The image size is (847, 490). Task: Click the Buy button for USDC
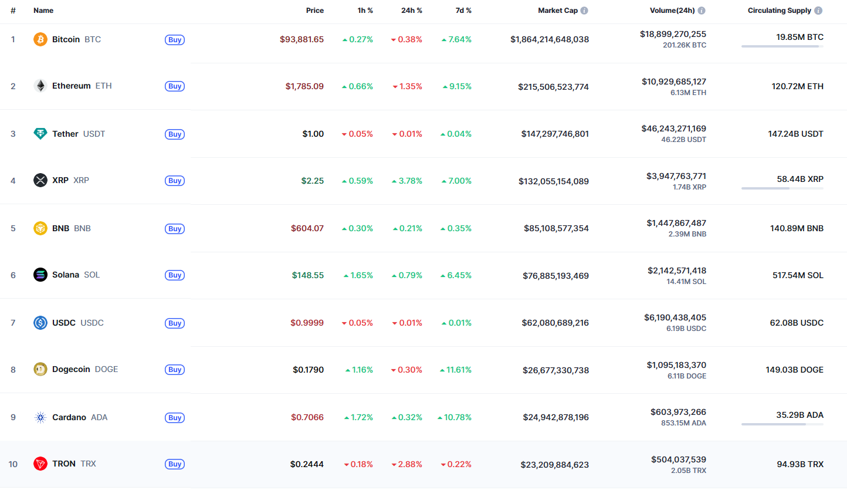175,323
